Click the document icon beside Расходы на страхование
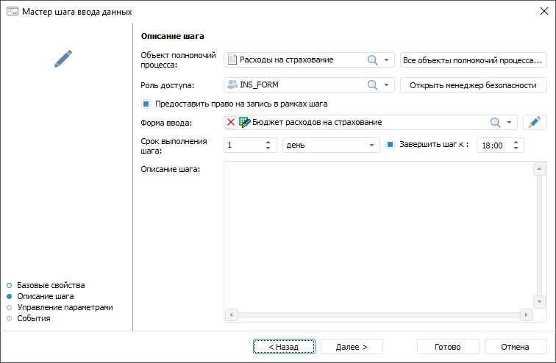This screenshot has height=363, width=556. [x=232, y=60]
